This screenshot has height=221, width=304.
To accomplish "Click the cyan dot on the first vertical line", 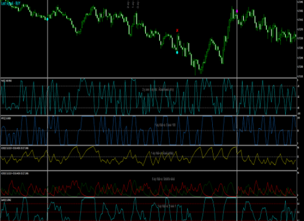I will tap(48, 19).
